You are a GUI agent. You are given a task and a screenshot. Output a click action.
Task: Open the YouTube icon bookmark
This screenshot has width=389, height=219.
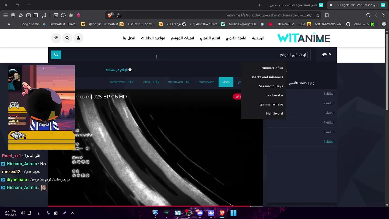pos(270,24)
